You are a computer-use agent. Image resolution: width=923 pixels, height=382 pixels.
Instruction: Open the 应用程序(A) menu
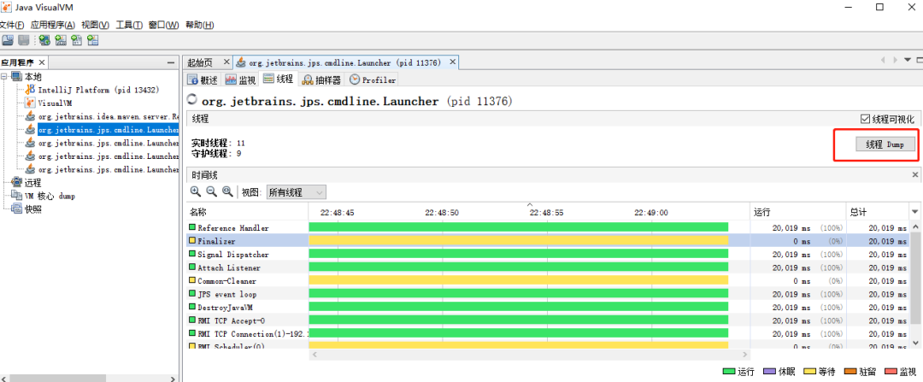click(x=53, y=25)
